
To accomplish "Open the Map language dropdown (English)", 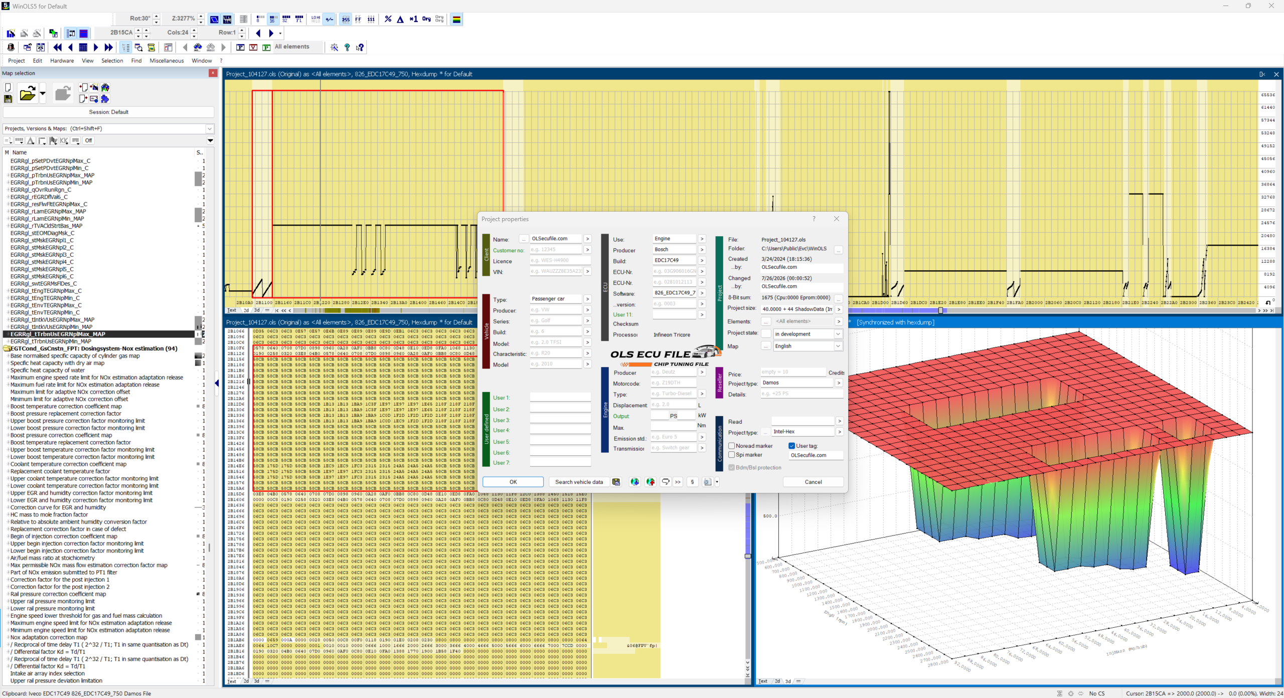I will tap(838, 346).
